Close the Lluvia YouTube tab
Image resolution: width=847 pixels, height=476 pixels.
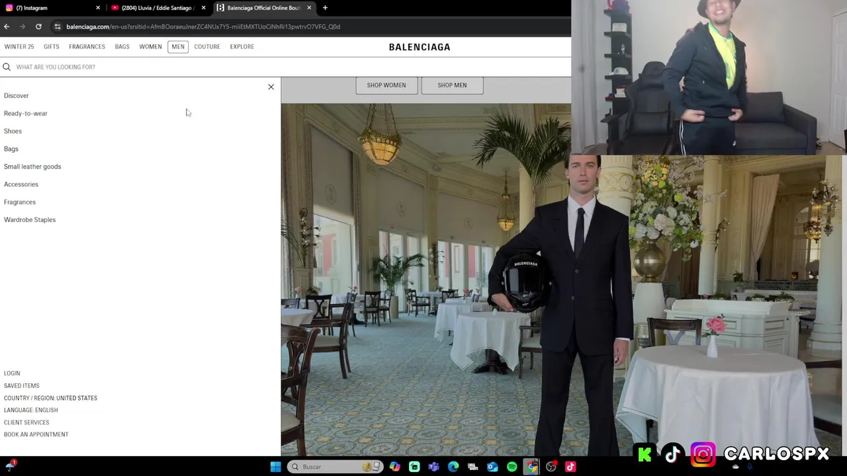[203, 8]
